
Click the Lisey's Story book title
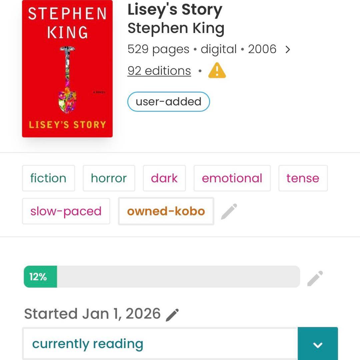175,10
